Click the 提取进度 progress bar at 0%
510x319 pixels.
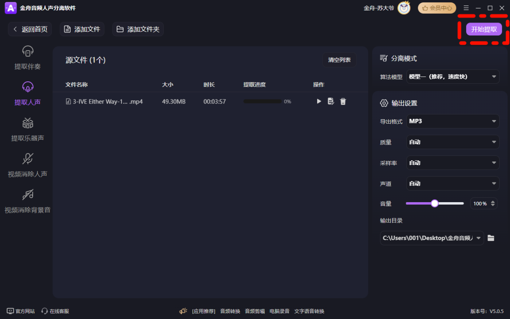(x=262, y=101)
